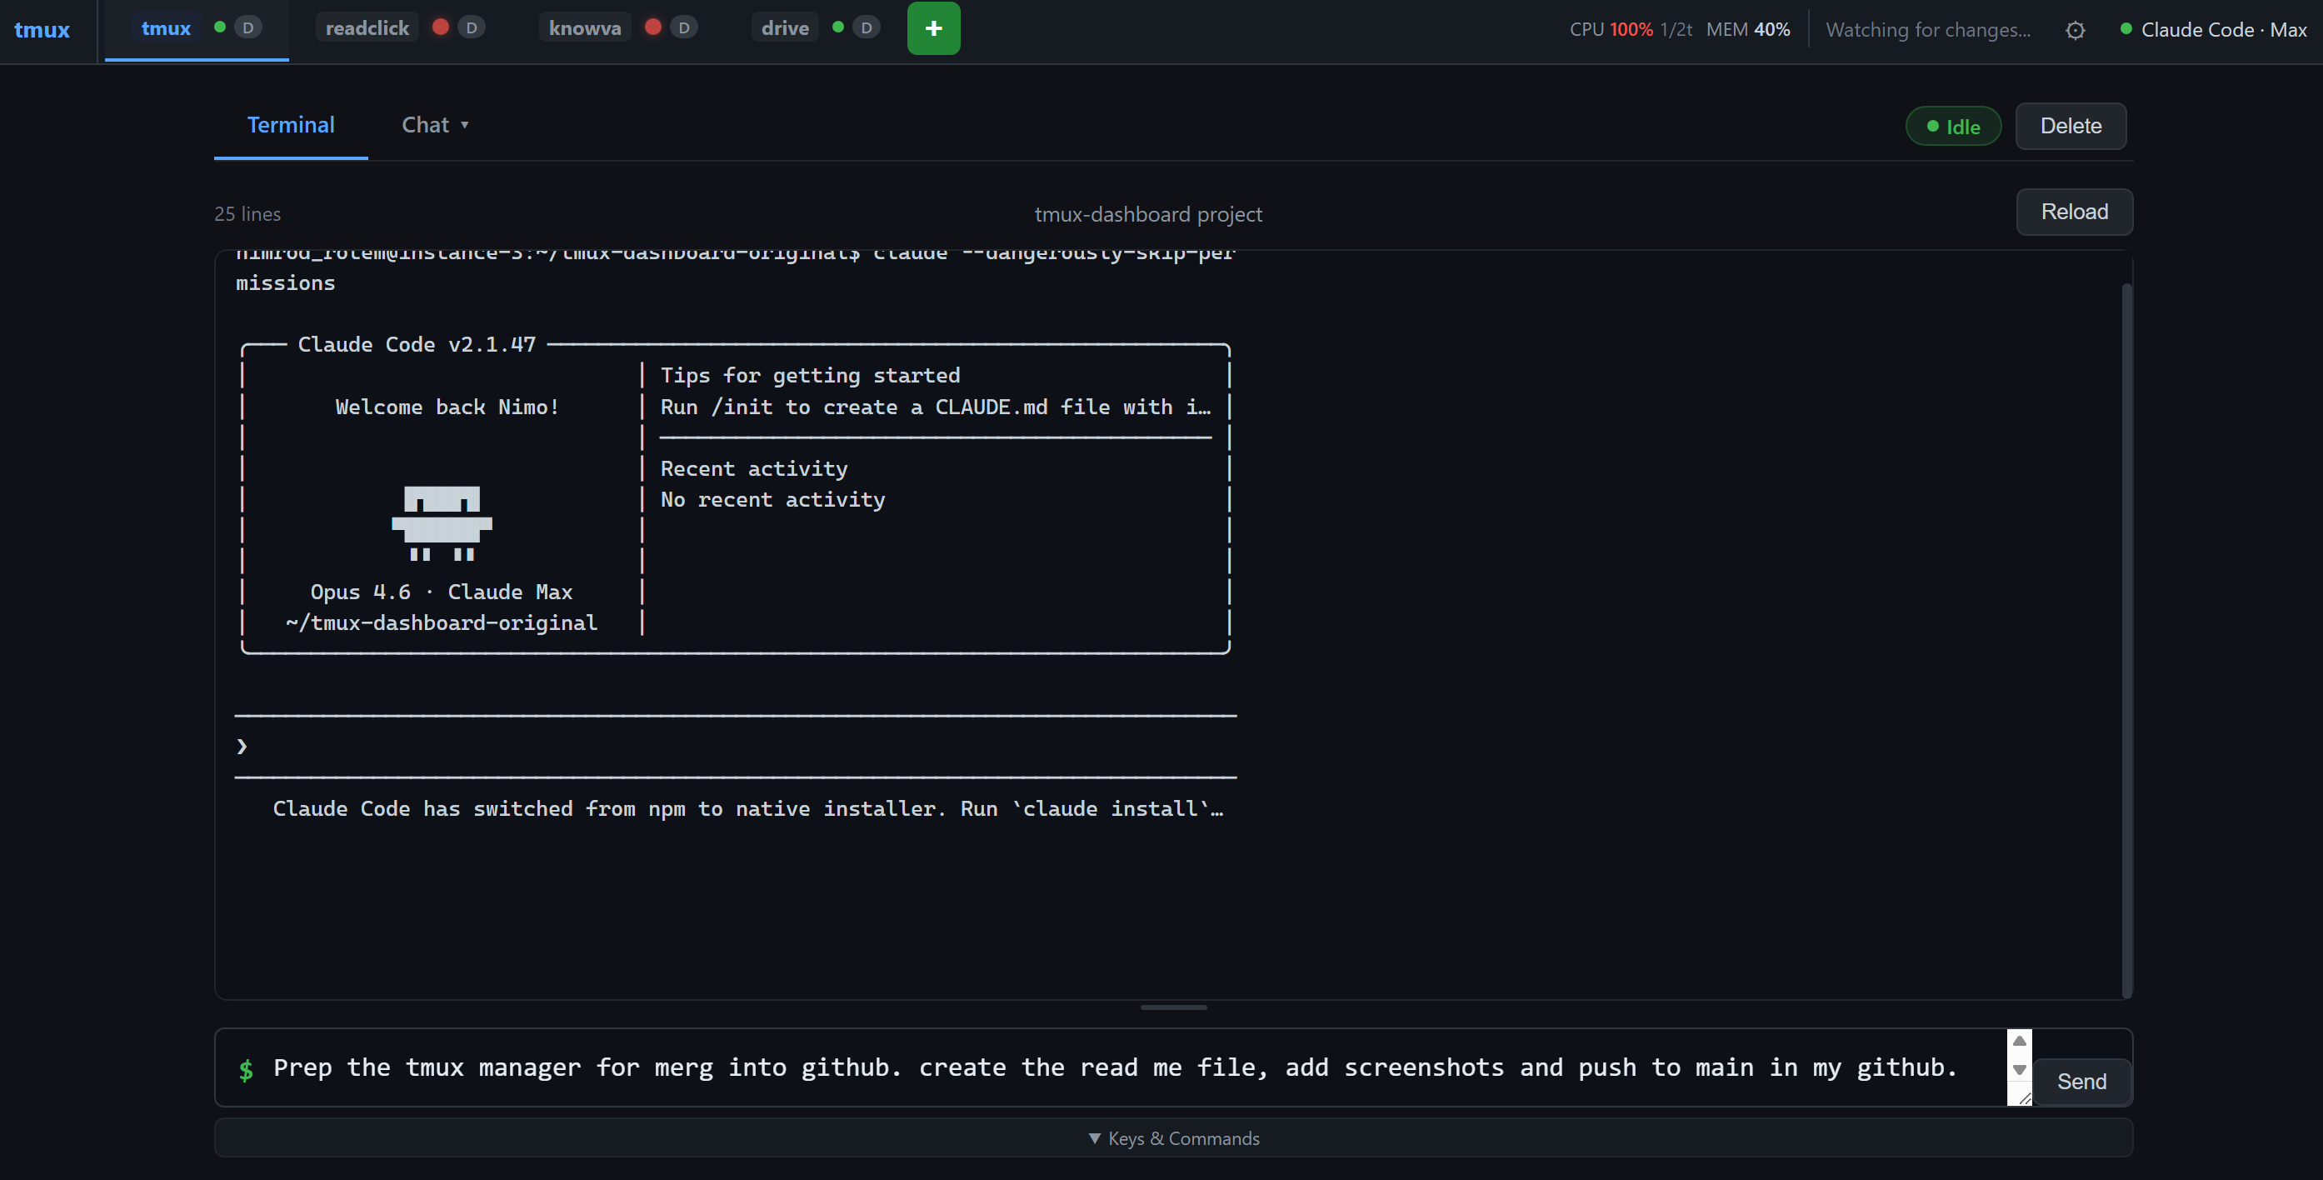The height and width of the screenshot is (1180, 2323).
Task: Click the Reload button
Action: (2074, 211)
